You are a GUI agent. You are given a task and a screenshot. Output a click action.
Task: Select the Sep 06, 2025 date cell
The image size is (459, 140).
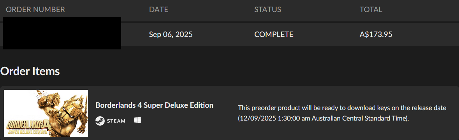pyautogui.click(x=171, y=35)
